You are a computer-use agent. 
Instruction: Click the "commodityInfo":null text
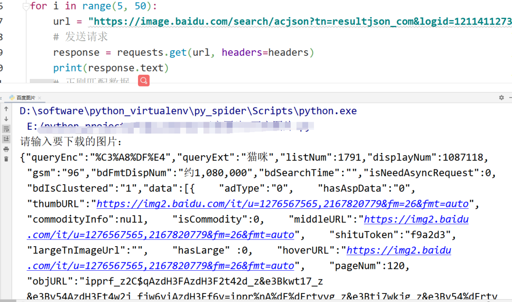pos(84,219)
